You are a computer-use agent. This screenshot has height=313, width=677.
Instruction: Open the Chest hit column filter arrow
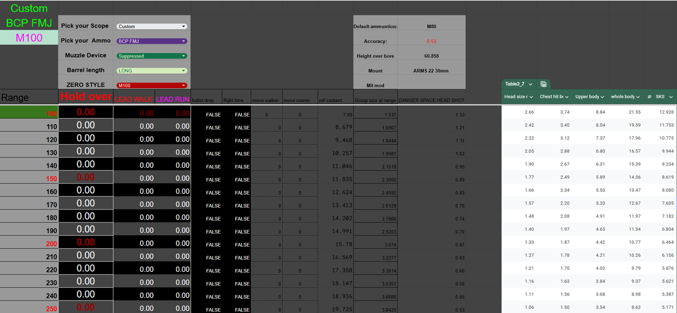pyautogui.click(x=566, y=97)
